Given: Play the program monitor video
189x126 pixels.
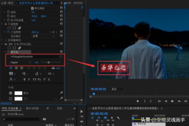Looking at the screenshot, I should (172, 101).
